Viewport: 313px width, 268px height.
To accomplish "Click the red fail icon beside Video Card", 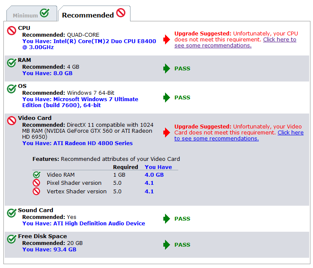I will tap(12, 121).
